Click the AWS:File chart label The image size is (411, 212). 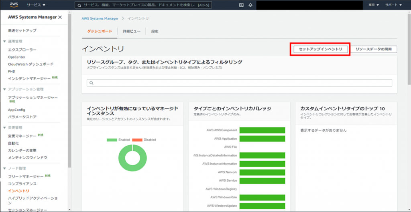231,147
